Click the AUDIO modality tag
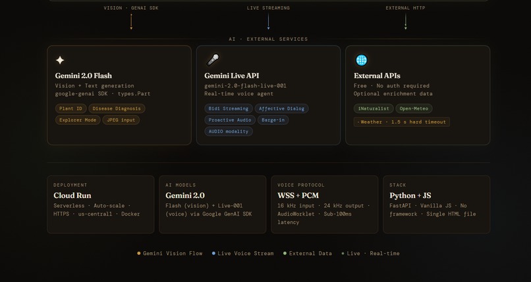This screenshot has height=282, width=531. 229,131
